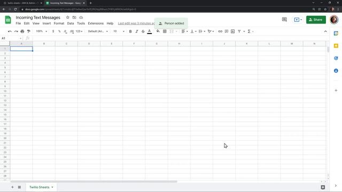Screen dimensions: 342x192
Task: Open the zoom level dropdown
Action: pyautogui.click(x=42, y=31)
